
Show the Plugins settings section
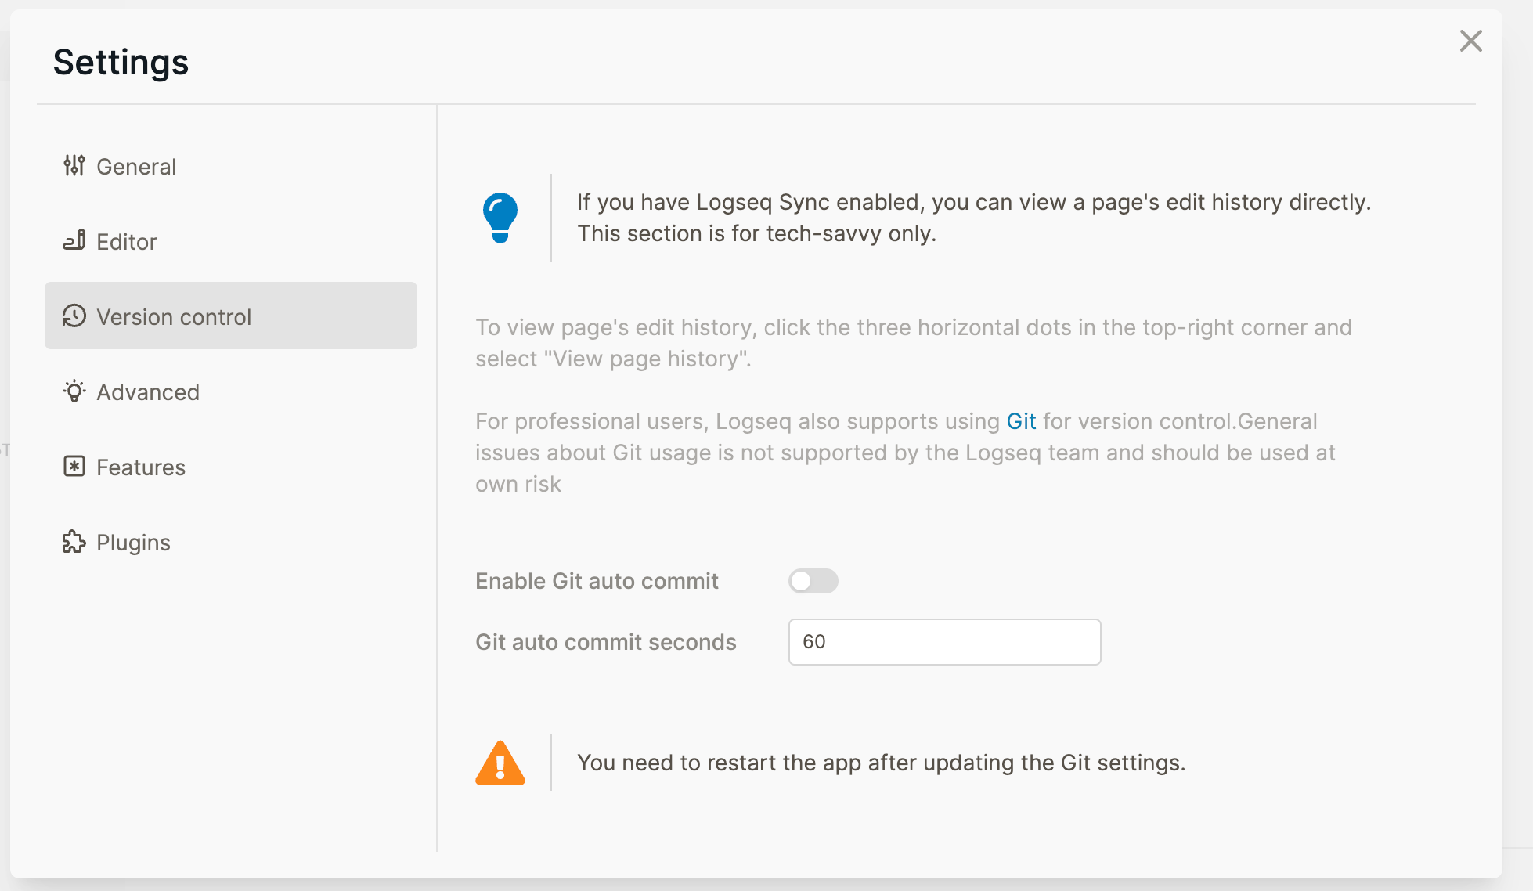[x=133, y=543]
